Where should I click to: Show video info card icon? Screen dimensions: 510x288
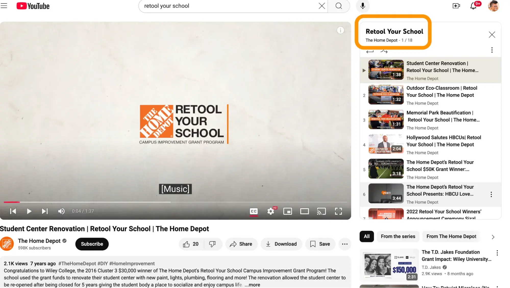340,30
